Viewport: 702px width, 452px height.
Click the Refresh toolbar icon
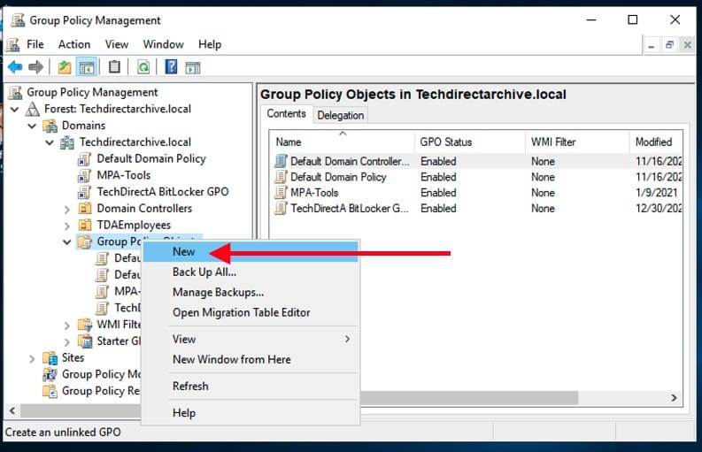(x=143, y=67)
